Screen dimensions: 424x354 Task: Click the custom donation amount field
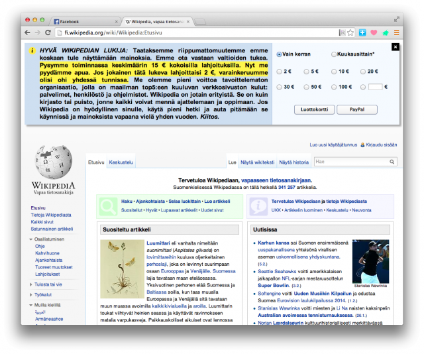pos(375,87)
